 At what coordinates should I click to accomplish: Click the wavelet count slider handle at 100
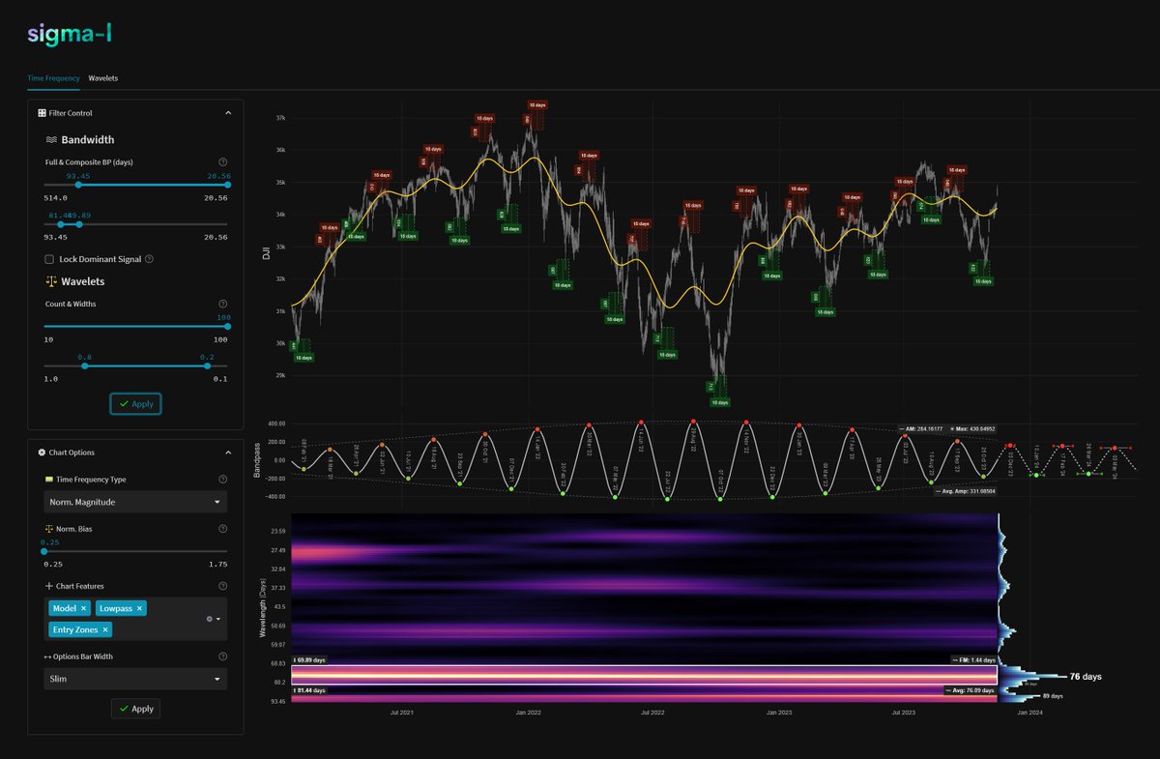[x=227, y=327]
